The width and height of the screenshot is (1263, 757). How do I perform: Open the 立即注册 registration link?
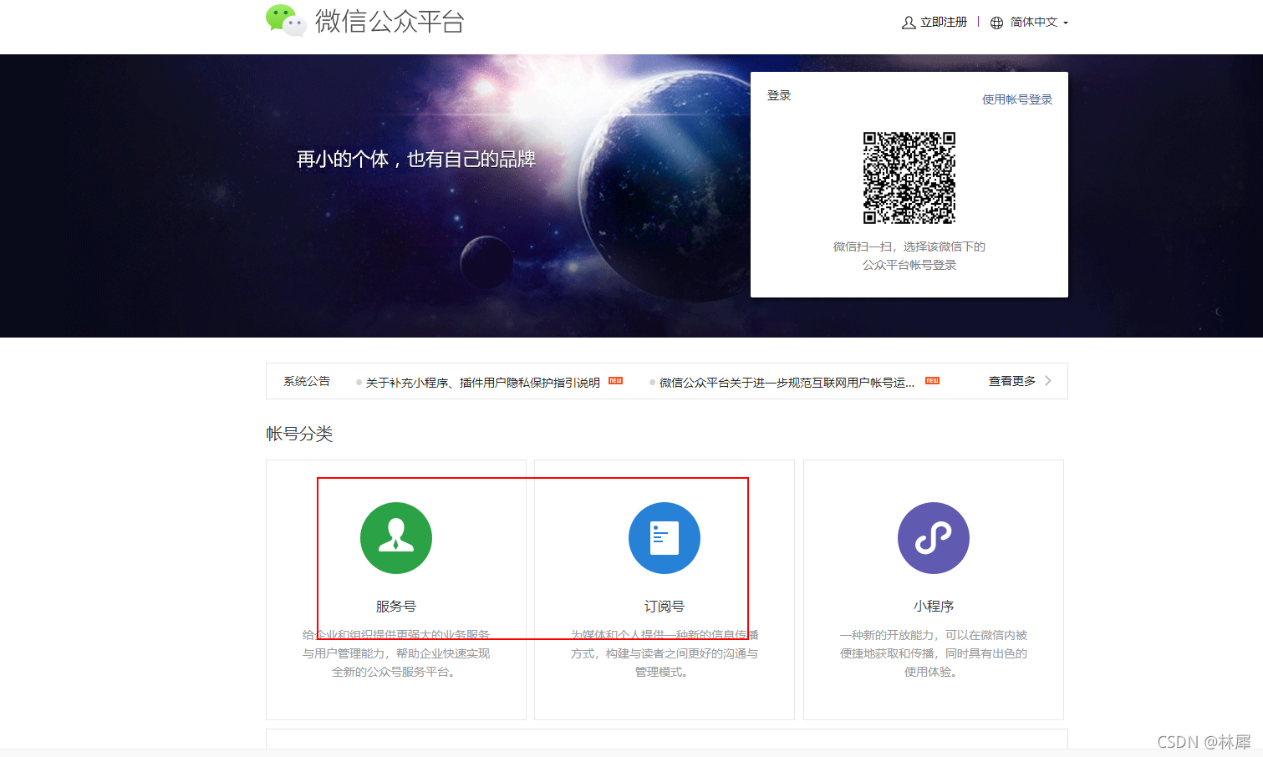pos(943,23)
